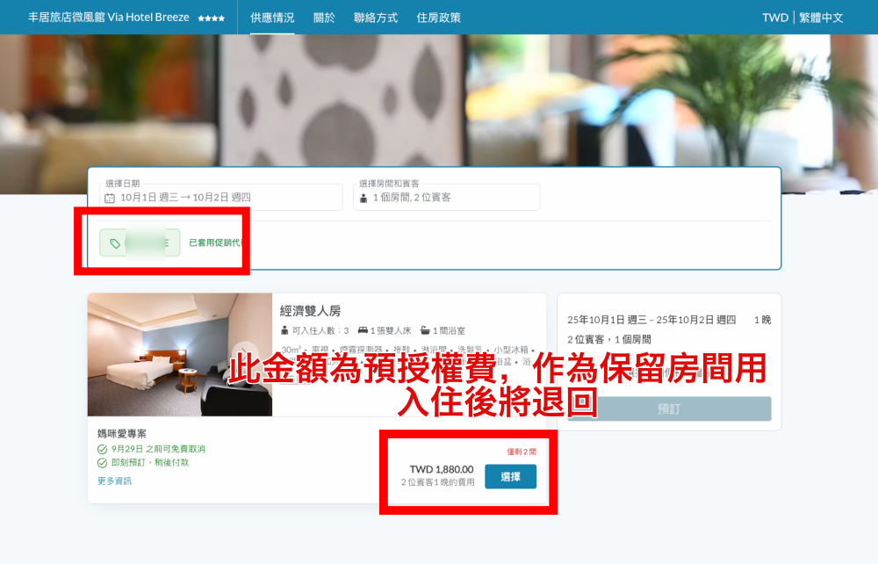Go to the 聯絡方式 tab
The width and height of the screenshot is (878, 564).
pyautogui.click(x=376, y=18)
